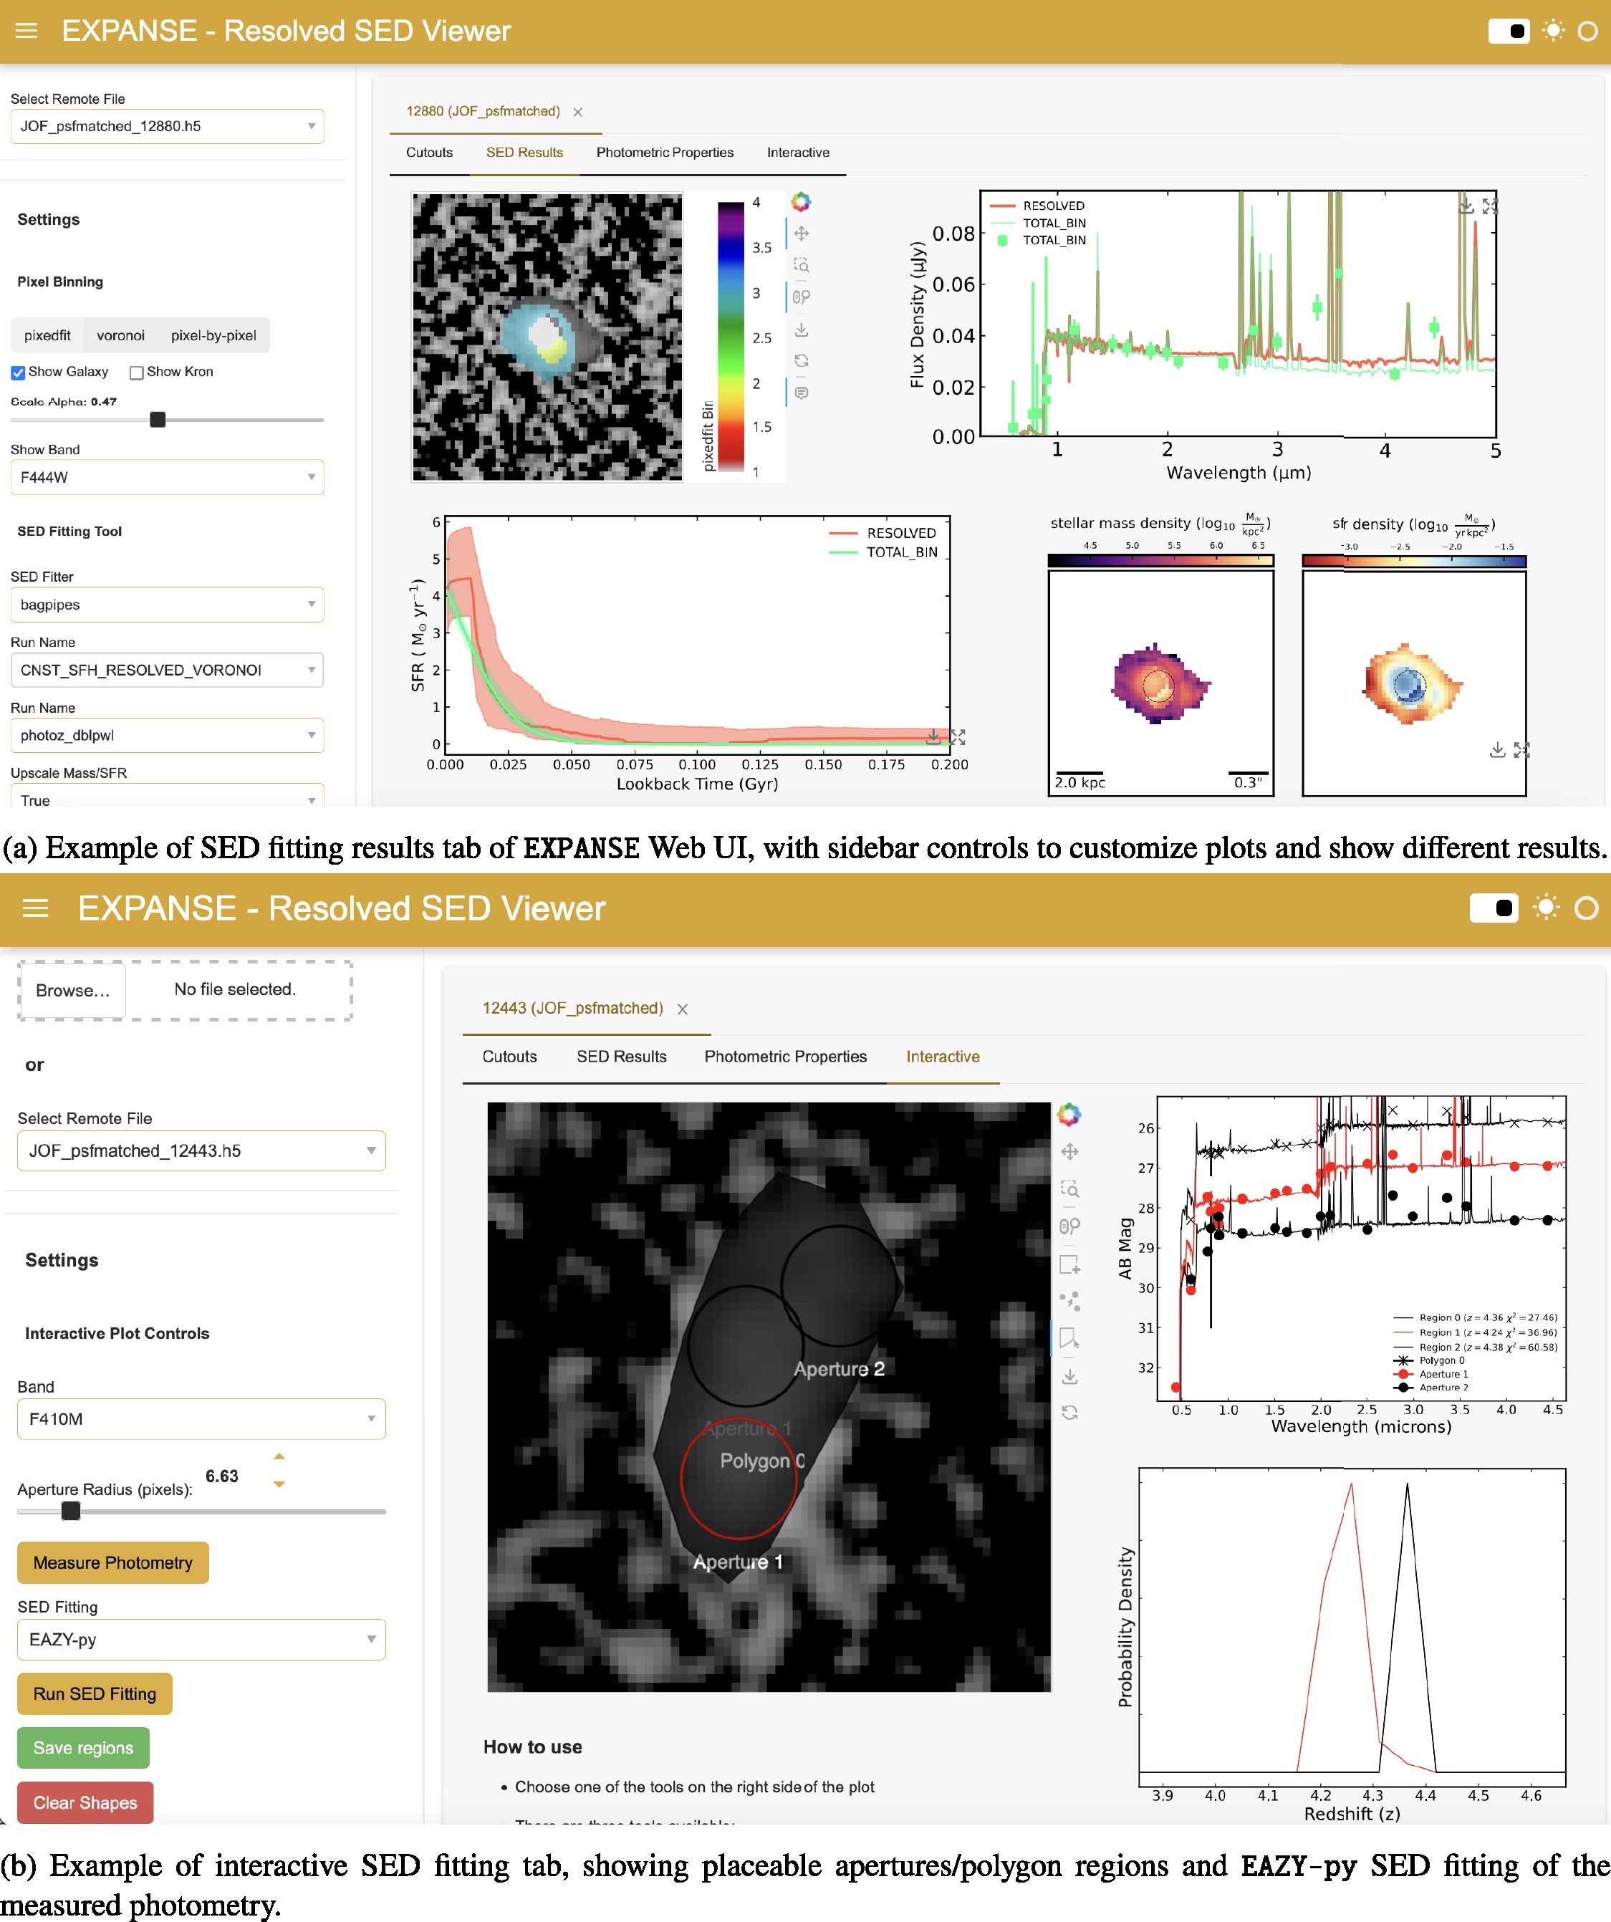Click the red Clear Shapes button
Screen dimensions: 1611x1922
click(85, 1802)
